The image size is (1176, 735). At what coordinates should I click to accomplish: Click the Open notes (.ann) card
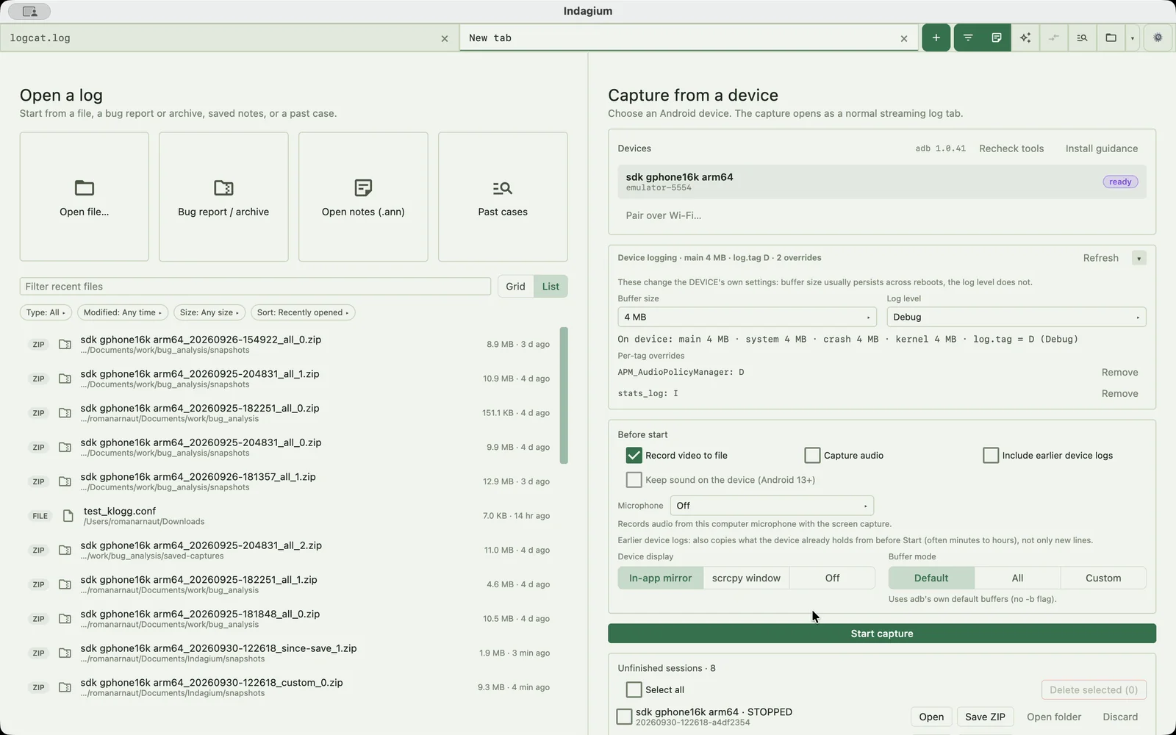click(363, 197)
